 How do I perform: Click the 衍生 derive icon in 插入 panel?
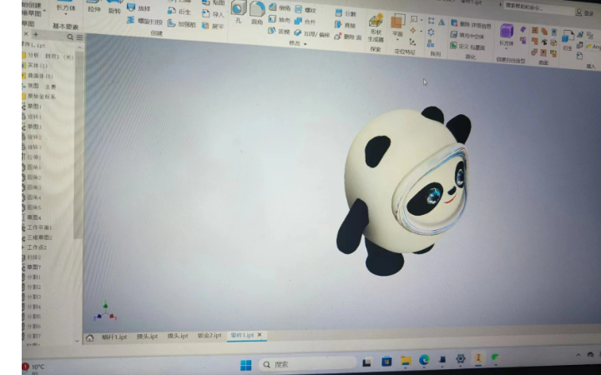coord(568,42)
